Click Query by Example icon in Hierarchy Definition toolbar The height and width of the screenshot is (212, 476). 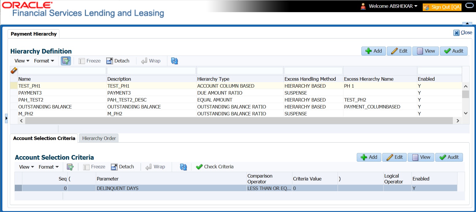(x=66, y=61)
